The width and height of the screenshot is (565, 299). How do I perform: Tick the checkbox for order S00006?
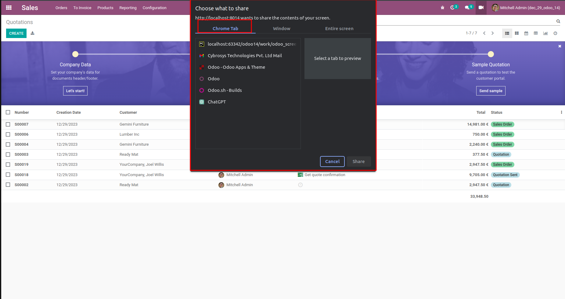pos(8,134)
